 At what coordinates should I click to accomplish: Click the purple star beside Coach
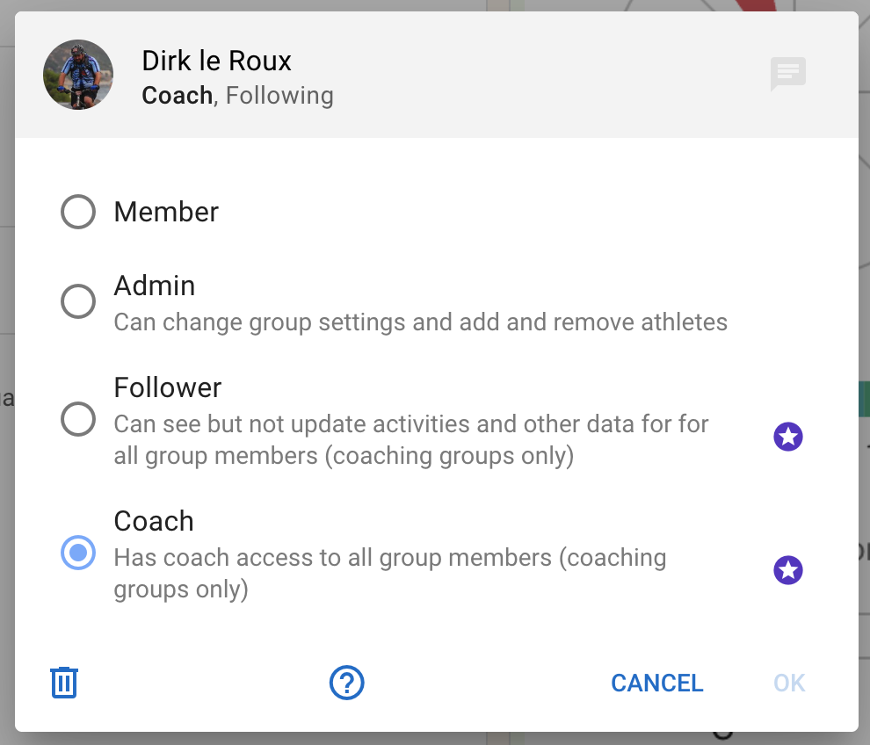point(787,570)
